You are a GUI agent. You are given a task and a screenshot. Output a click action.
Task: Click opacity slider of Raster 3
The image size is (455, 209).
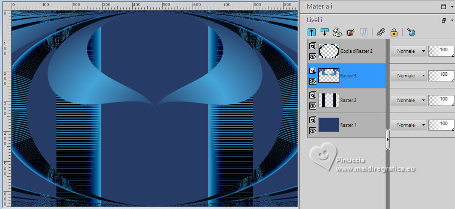coord(441,76)
